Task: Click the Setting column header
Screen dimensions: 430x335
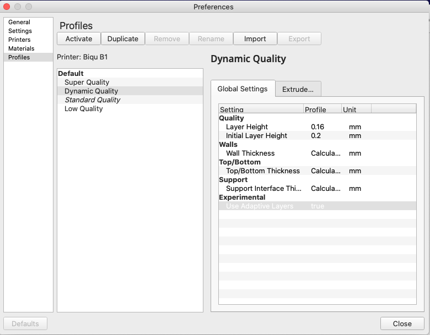Action: (x=261, y=109)
